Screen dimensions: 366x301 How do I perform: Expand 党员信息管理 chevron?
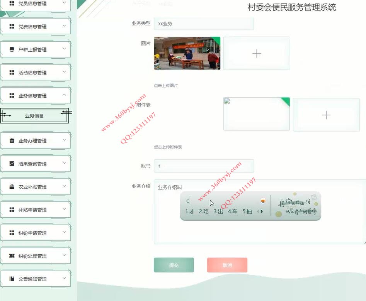(x=65, y=3)
